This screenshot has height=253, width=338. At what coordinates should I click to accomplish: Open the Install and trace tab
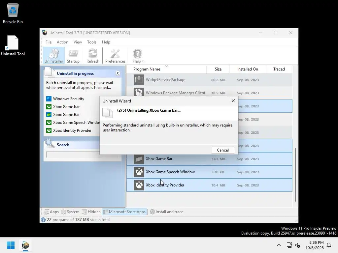pos(166,212)
